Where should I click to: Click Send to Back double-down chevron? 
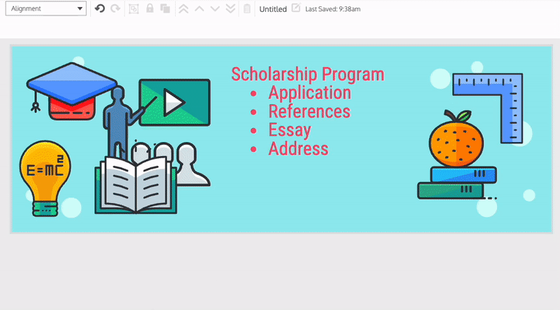coord(230,9)
